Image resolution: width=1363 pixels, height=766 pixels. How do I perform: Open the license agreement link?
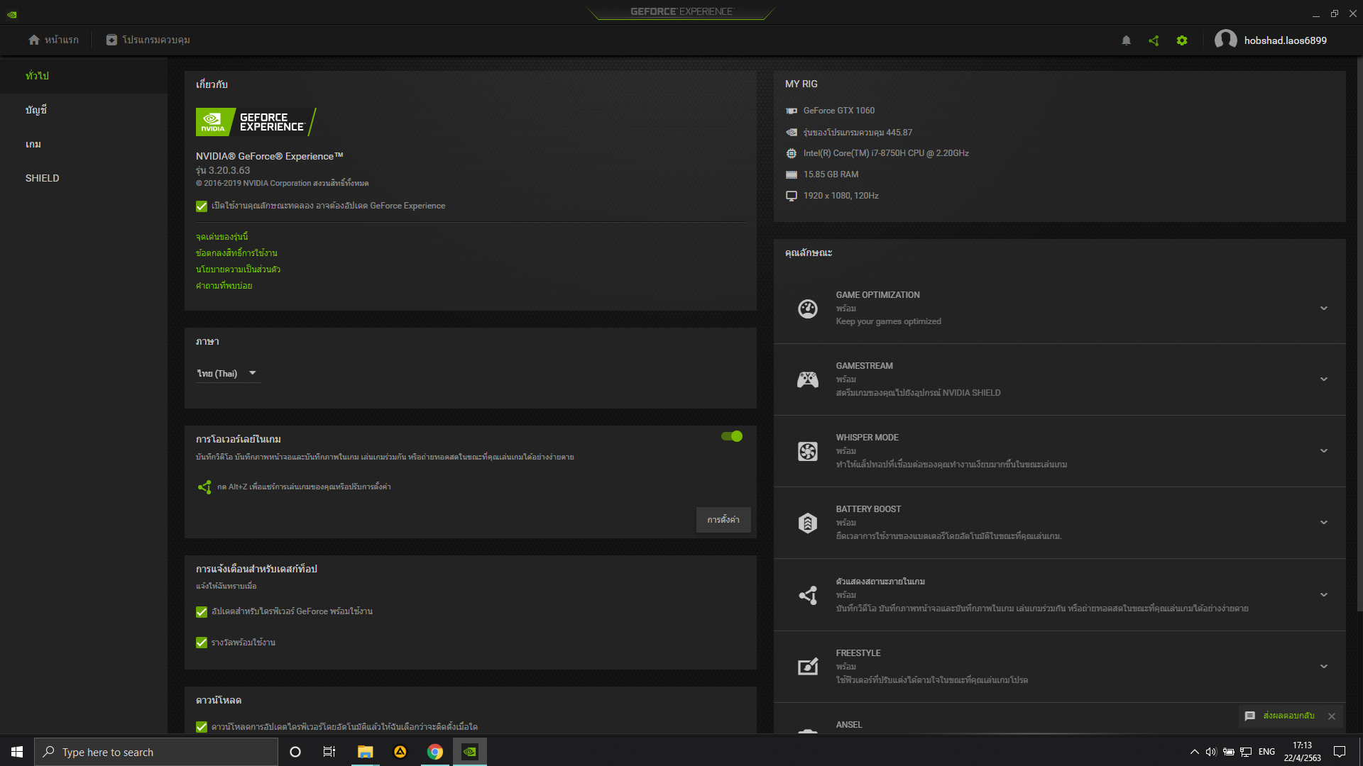236,253
